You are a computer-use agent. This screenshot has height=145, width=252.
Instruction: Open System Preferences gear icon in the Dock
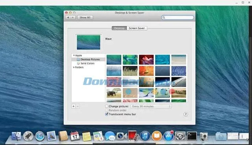[x=180, y=136]
